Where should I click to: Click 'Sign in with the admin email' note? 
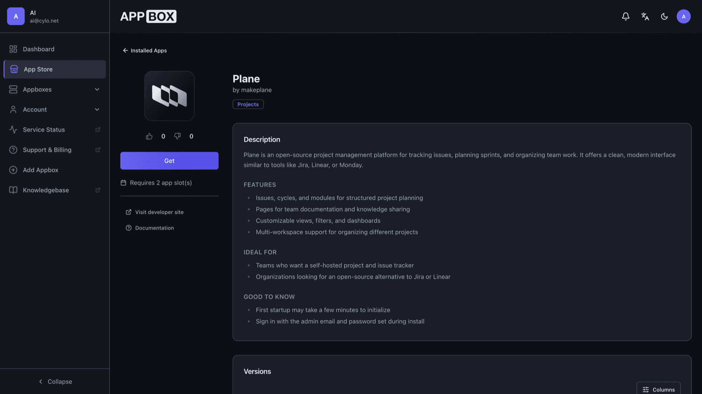pos(340,321)
